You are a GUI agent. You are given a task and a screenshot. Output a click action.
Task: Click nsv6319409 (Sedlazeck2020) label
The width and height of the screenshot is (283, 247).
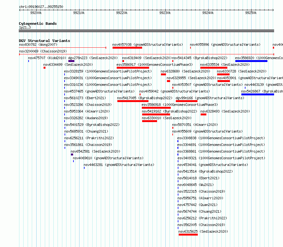coord(147,58)
